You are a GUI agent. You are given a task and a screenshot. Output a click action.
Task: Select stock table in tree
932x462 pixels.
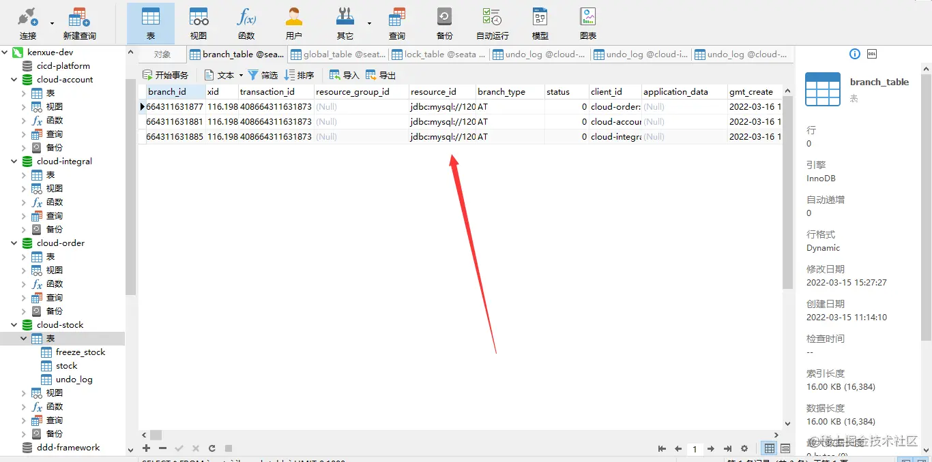tap(67, 366)
